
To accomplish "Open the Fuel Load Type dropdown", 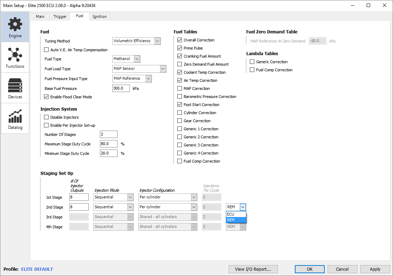I will 139,68.
